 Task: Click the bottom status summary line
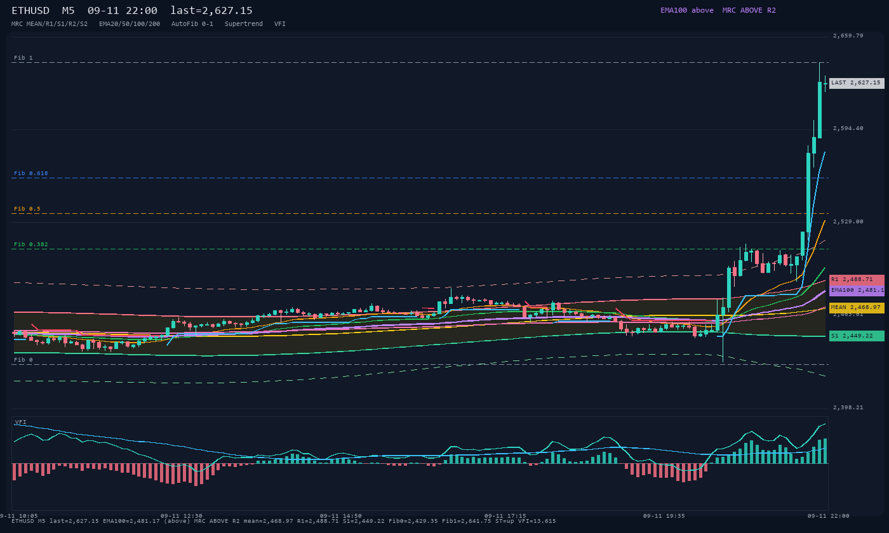[284, 521]
